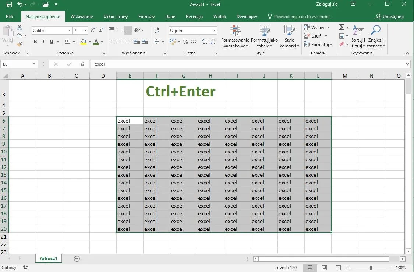Switch to the Recenzja tab

[194, 16]
